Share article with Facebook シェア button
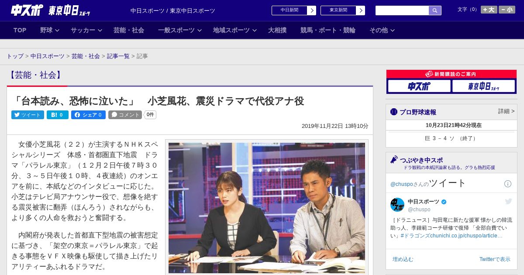 89,115
